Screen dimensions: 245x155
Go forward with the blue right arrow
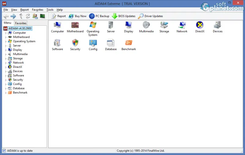(x=13, y=16)
